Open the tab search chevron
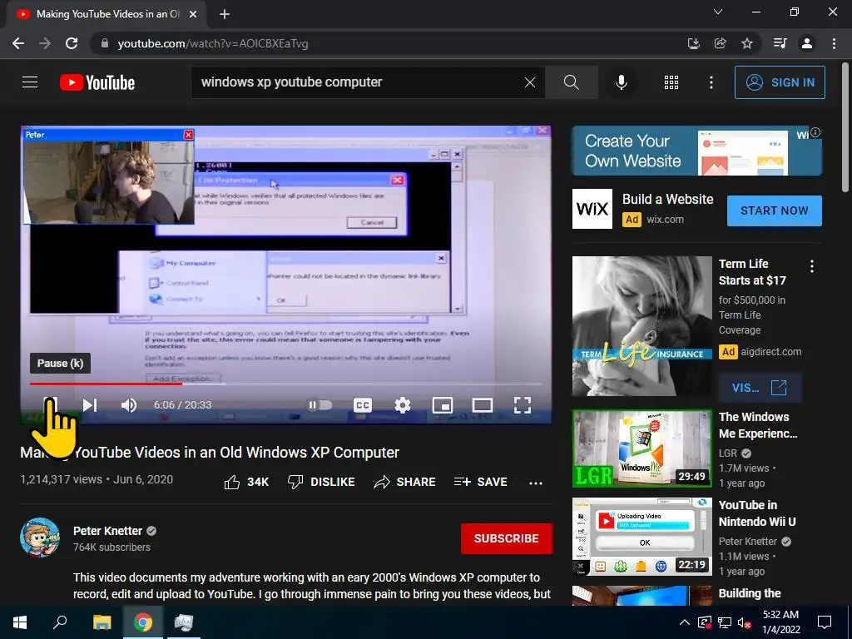The height and width of the screenshot is (639, 852). (x=718, y=12)
